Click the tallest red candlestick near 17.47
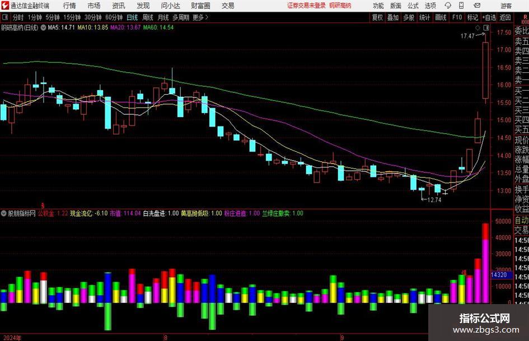Viewport: 529px width, 341px height. (x=486, y=70)
